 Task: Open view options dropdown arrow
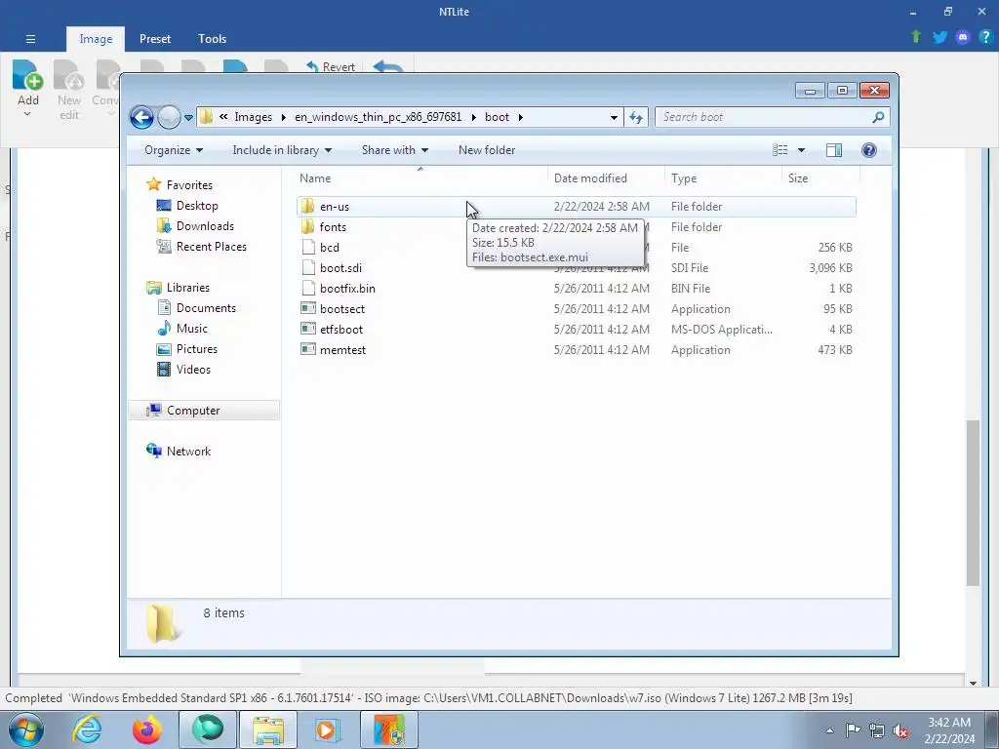pos(802,150)
